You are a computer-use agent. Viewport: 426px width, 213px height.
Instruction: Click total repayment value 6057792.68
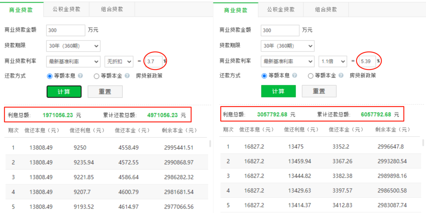(376, 115)
